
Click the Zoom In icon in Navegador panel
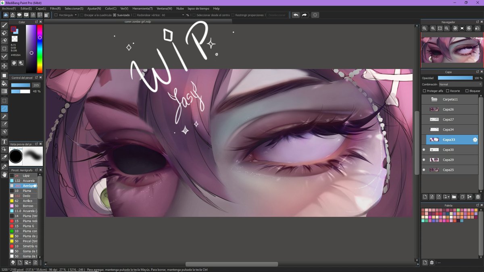pos(433,28)
